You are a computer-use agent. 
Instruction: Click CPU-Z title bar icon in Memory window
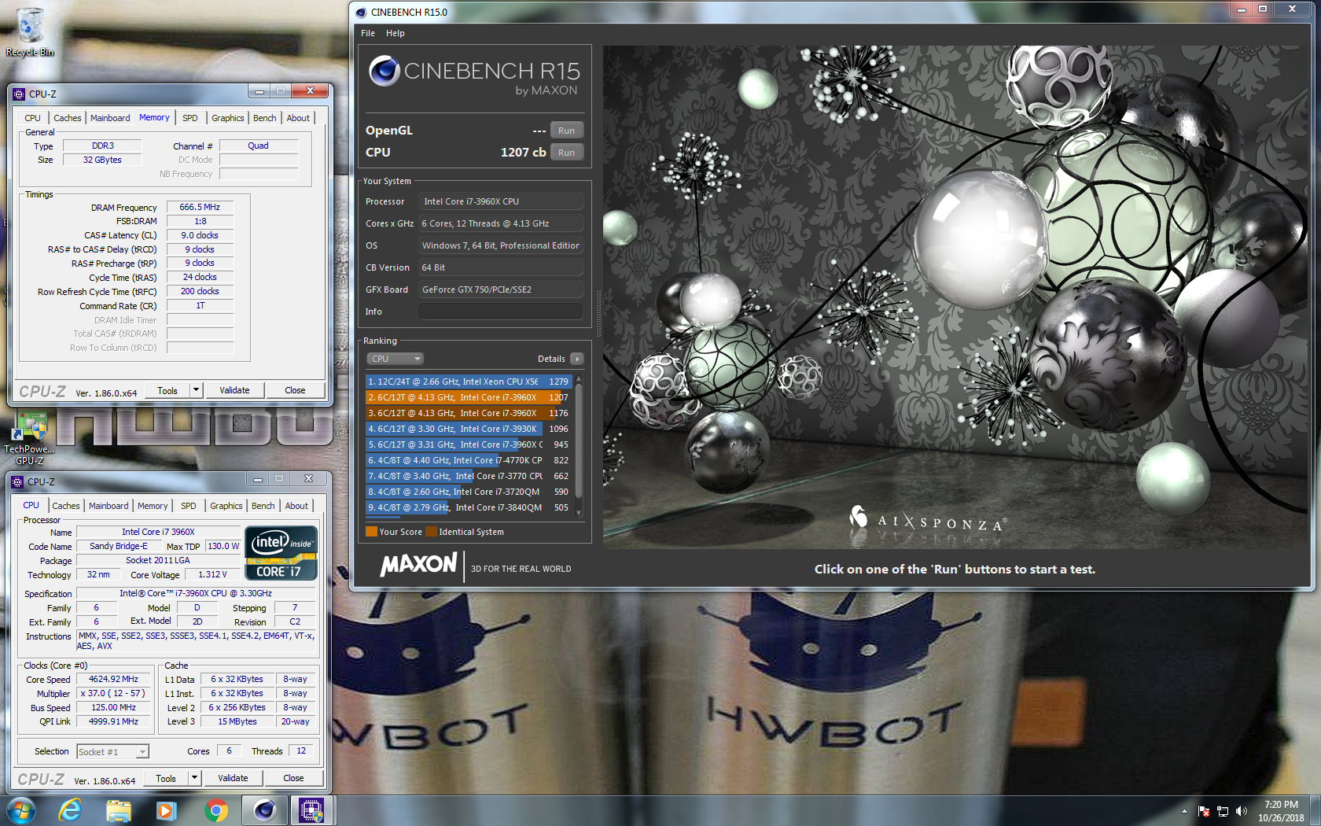click(19, 94)
